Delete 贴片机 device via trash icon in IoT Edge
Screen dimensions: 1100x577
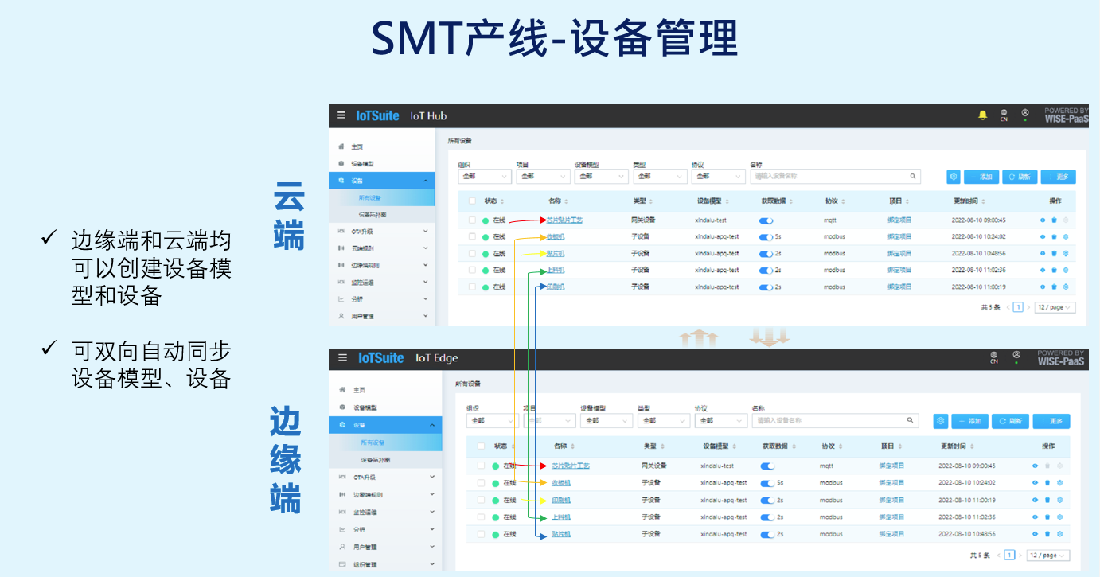[x=1047, y=534]
